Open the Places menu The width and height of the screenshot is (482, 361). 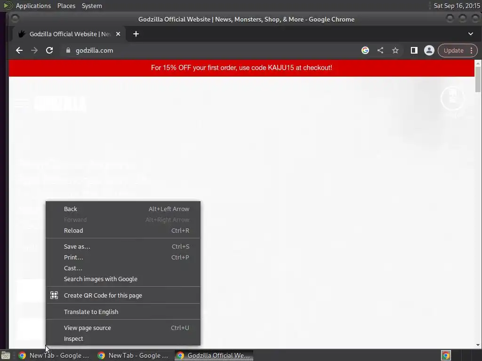click(x=66, y=6)
